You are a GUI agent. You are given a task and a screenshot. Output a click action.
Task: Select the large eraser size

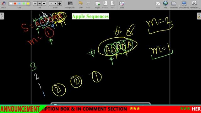tap(60, 3)
